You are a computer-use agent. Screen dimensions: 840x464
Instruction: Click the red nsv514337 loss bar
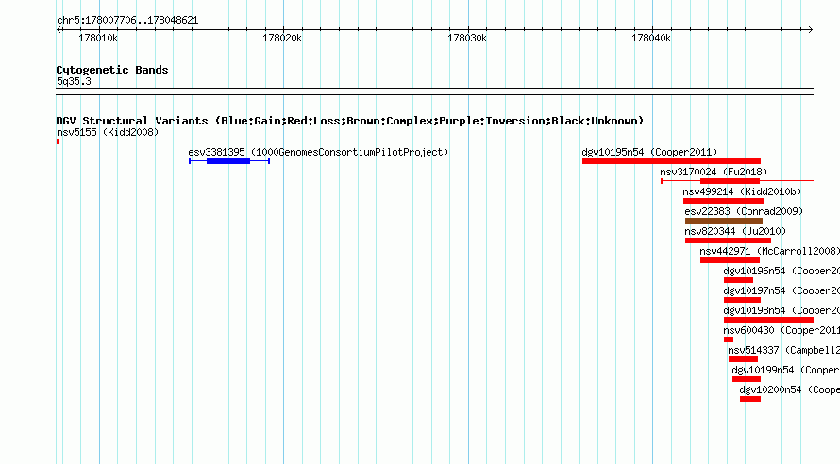coord(743,359)
